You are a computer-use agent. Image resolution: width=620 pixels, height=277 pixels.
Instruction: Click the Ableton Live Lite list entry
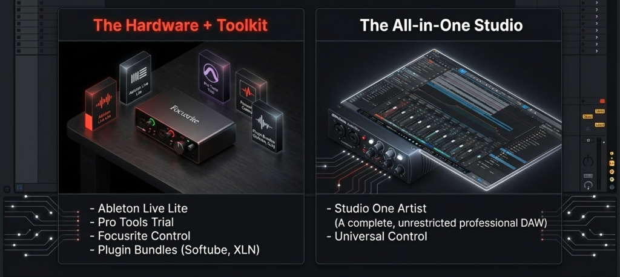point(143,208)
